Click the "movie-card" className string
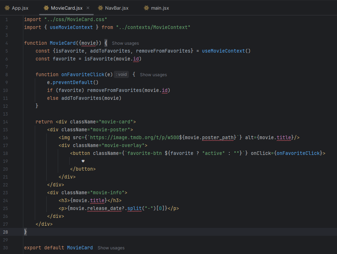Viewport: 337px width, 254px height. [116, 122]
